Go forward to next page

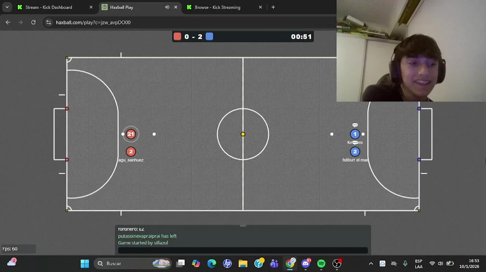click(21, 22)
